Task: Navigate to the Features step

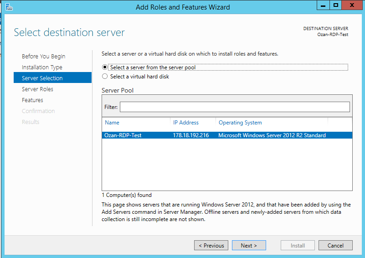Action: (x=32, y=100)
